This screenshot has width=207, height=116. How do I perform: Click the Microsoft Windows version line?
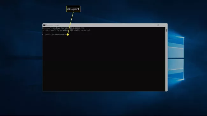coord(64,28)
